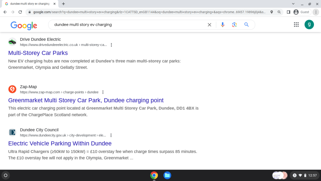
Task: Click the 12:57 clock in status tray
Action: click(312, 175)
